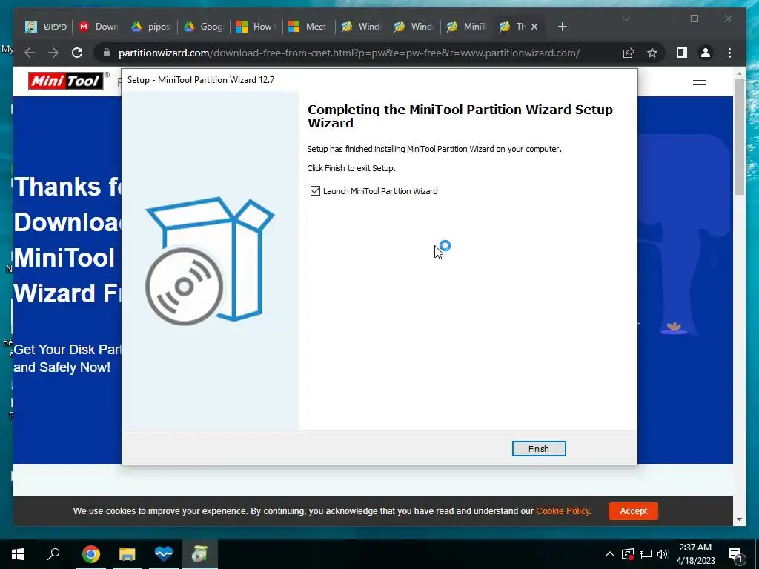Screen dimensions: 759x569
Task: Open the heart-monitor app in taskbar
Action: pyautogui.click(x=164, y=554)
